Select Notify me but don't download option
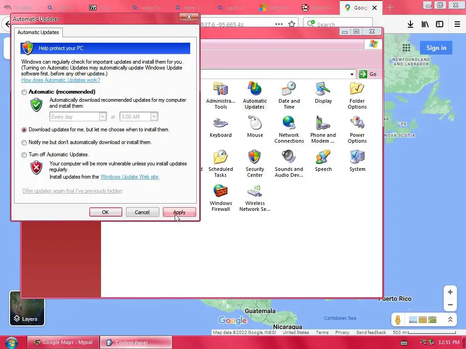The width and height of the screenshot is (466, 349). [24, 142]
